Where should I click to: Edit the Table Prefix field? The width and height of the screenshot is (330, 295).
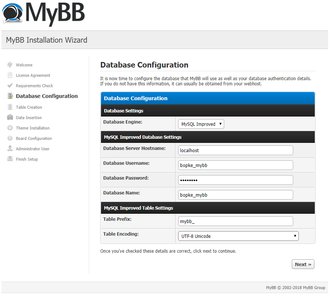[235, 221]
